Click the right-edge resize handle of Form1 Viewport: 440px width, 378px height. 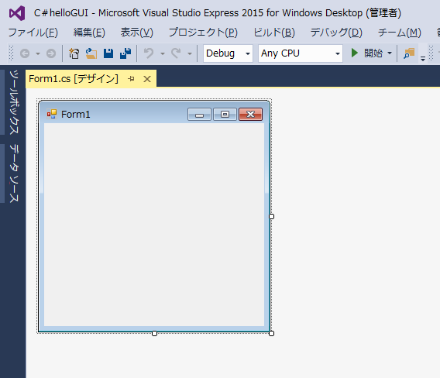pyautogui.click(x=271, y=216)
